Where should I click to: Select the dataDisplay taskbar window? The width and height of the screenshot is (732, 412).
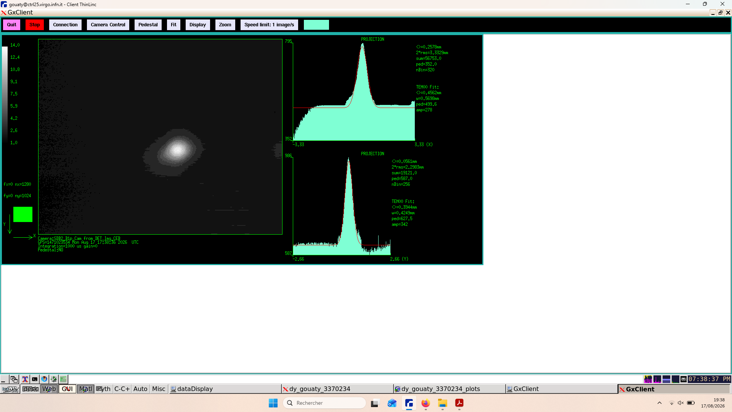[x=225, y=389]
